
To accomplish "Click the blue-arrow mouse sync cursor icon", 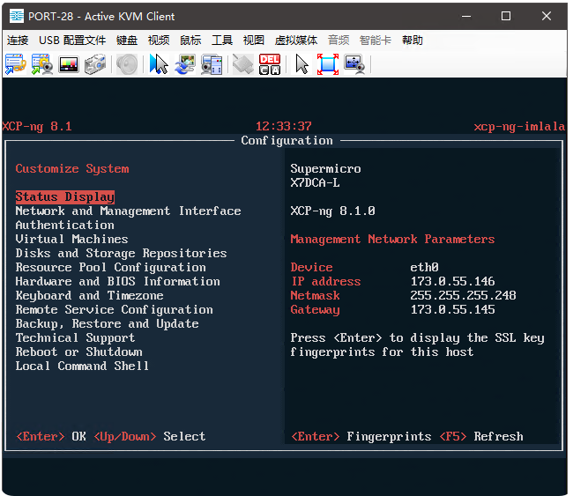I will [x=159, y=64].
